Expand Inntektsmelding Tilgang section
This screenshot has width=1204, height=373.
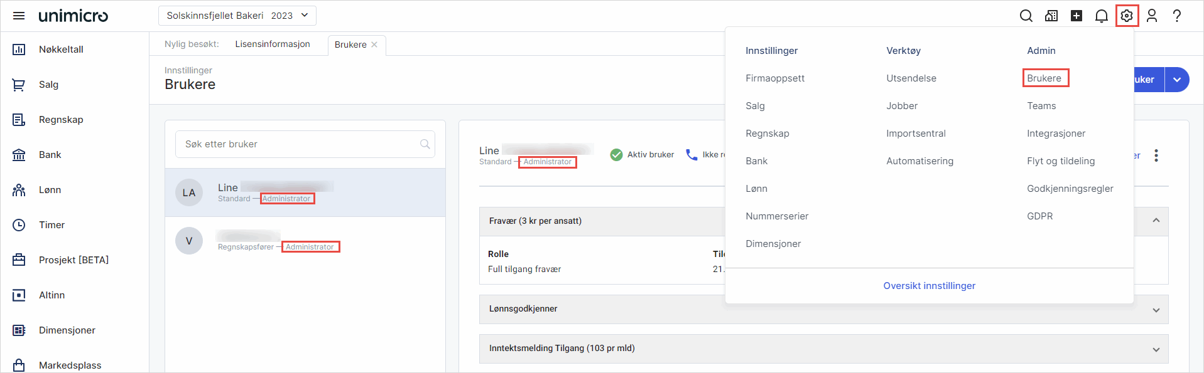point(1156,349)
